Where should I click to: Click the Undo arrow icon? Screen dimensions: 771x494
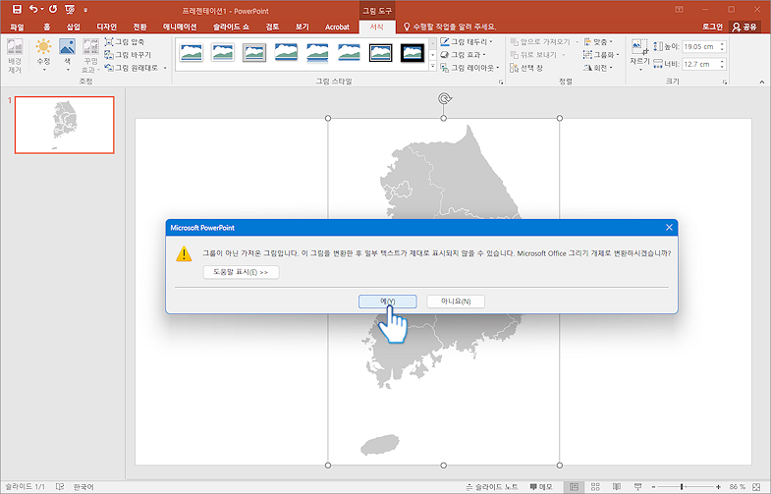(33, 10)
